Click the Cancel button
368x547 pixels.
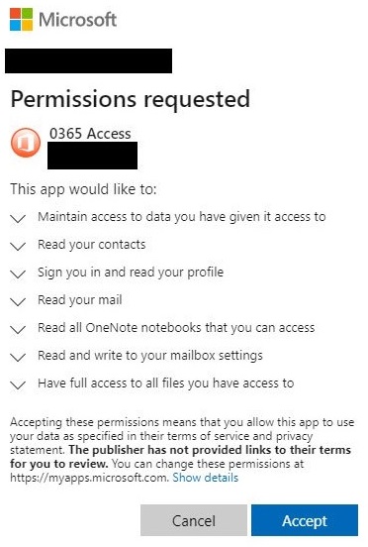[194, 520]
